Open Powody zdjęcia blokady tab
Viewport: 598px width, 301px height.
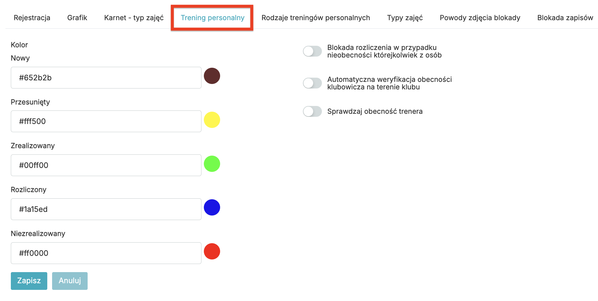click(480, 18)
